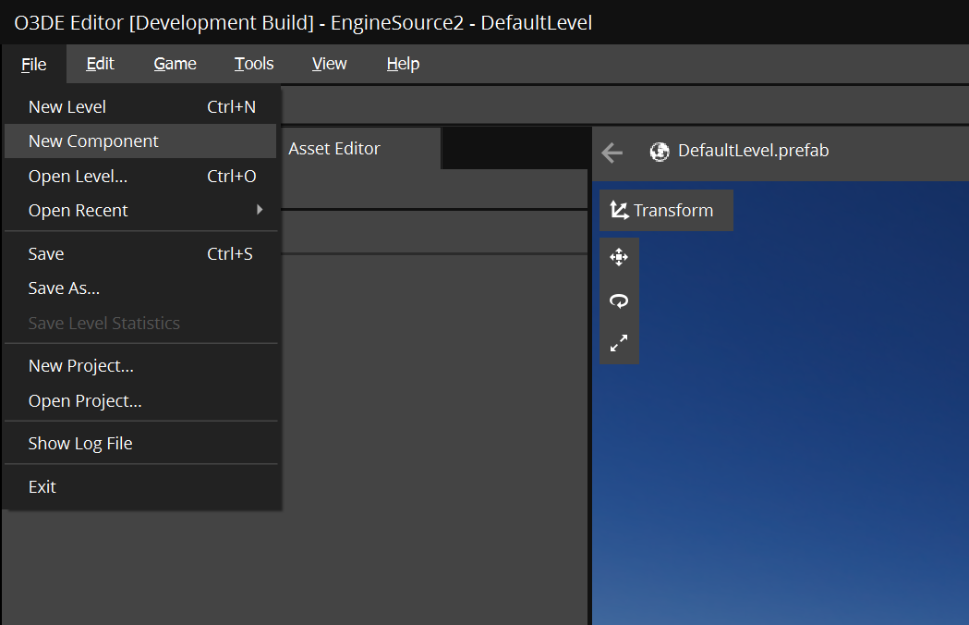The width and height of the screenshot is (969, 625).
Task: Select Show Log File menu entry
Action: (141, 444)
